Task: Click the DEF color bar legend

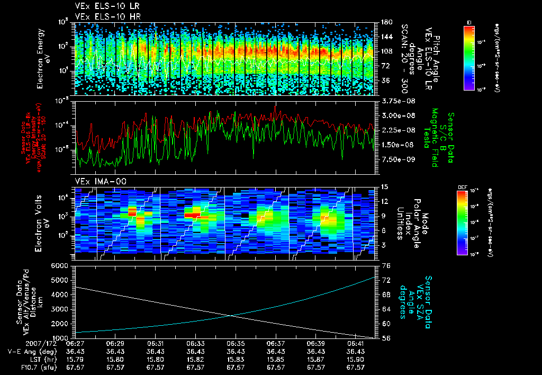Action: tap(463, 222)
